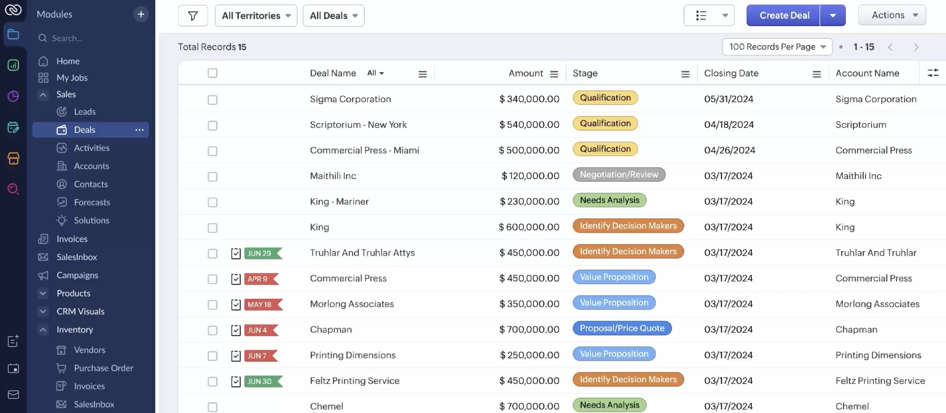Open the Leads module from the sidebar

point(86,111)
